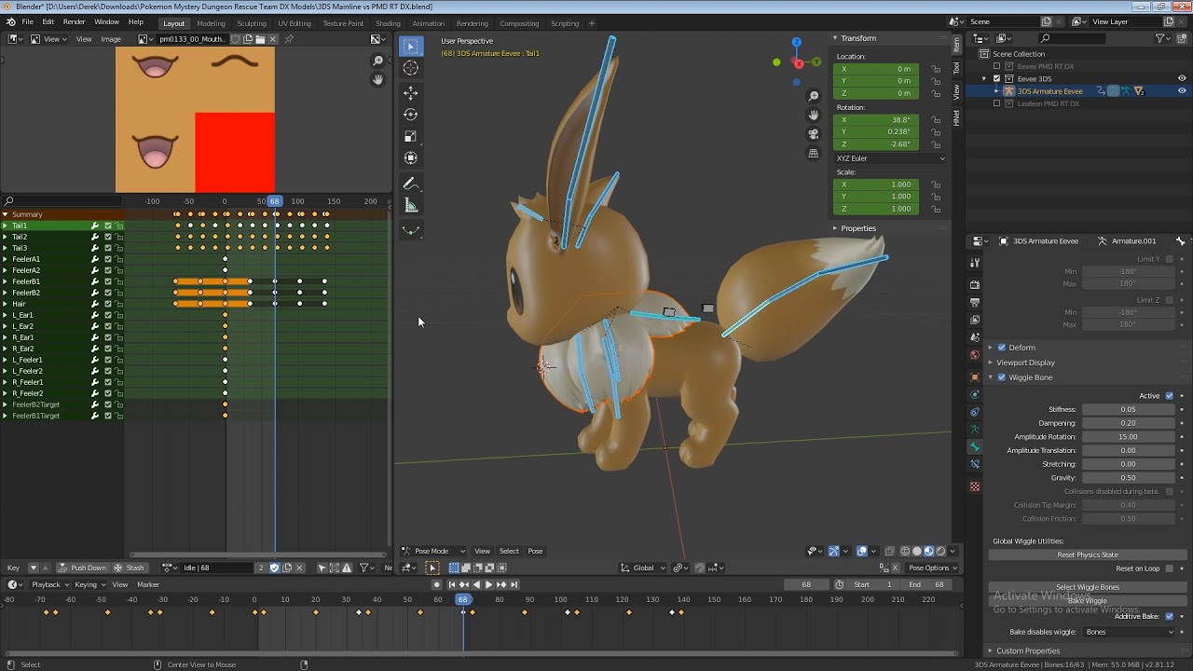
Task: Switch to the Sculpting workspace tab
Action: tap(252, 23)
